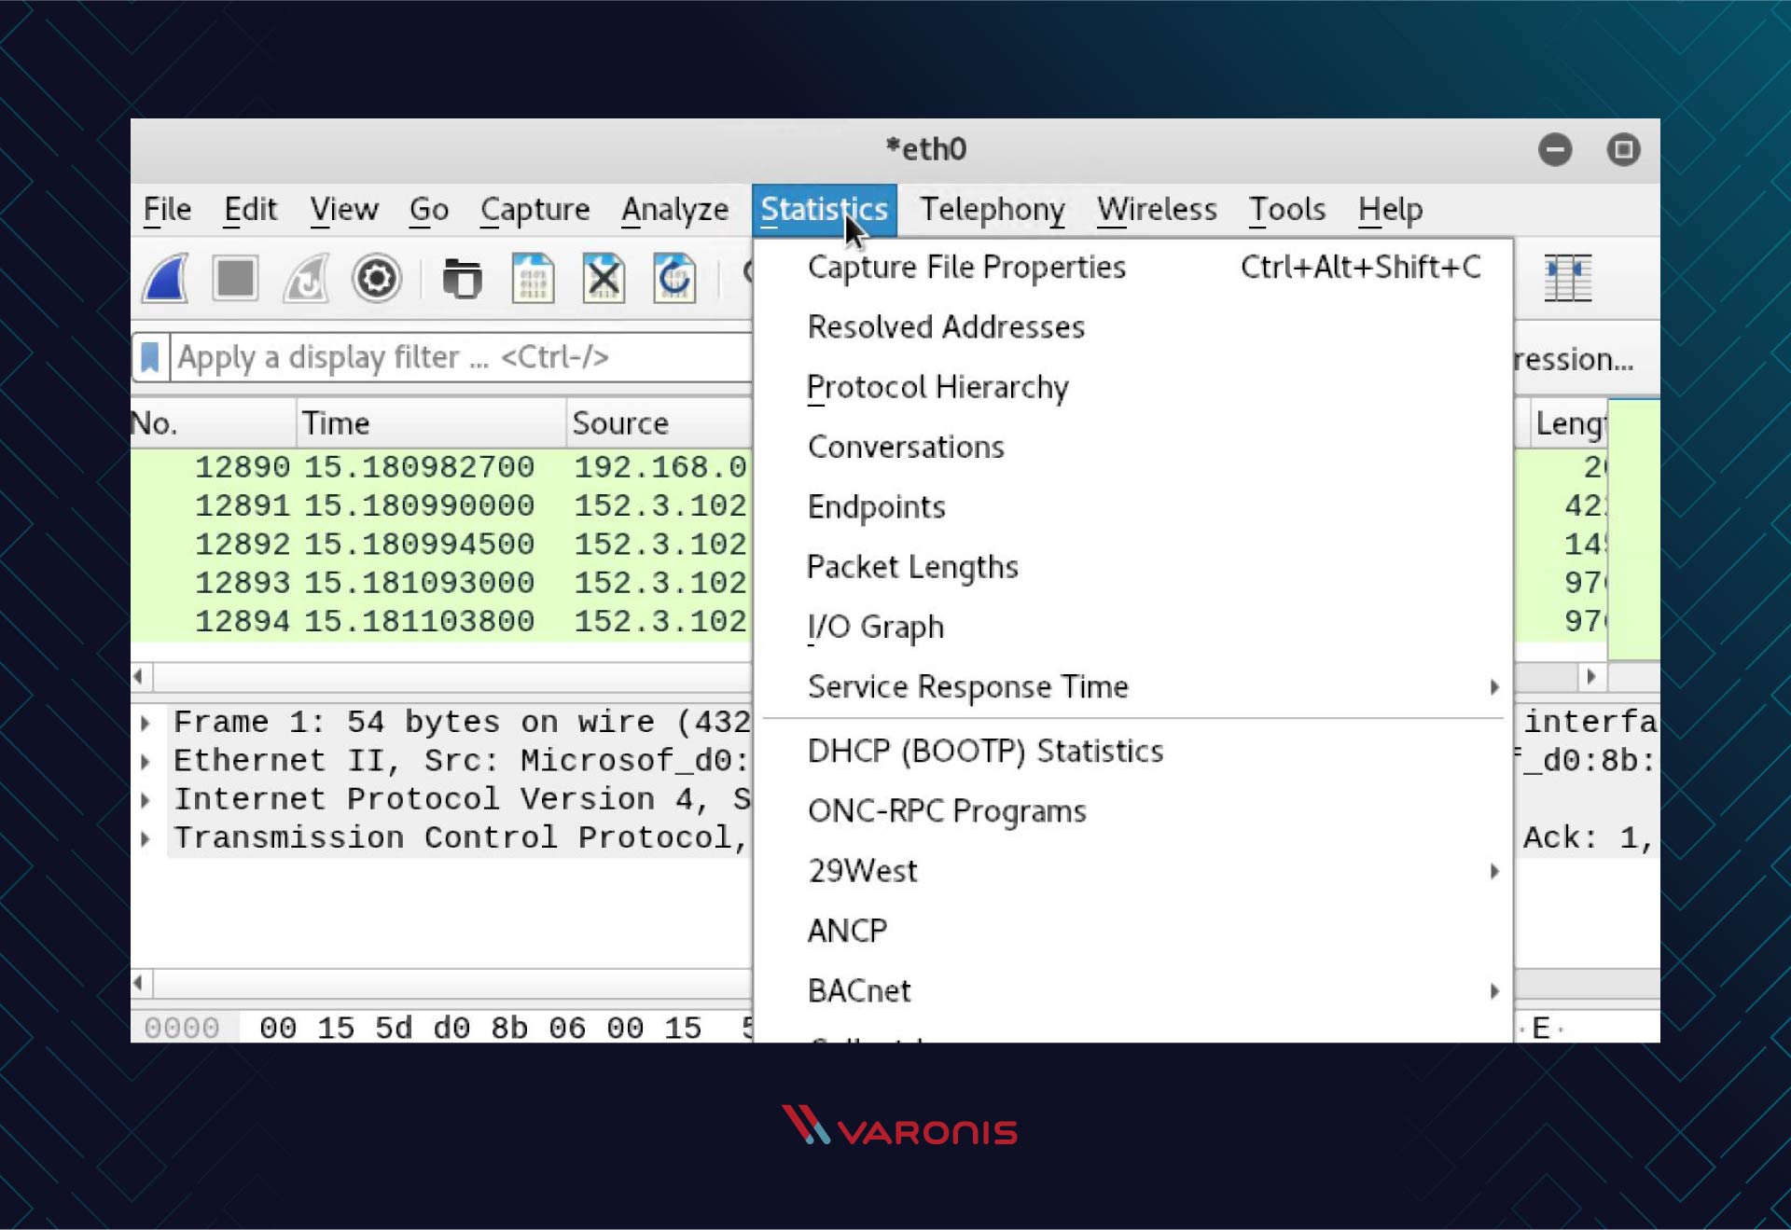
Task: Open the Capture menu
Action: coord(535,210)
